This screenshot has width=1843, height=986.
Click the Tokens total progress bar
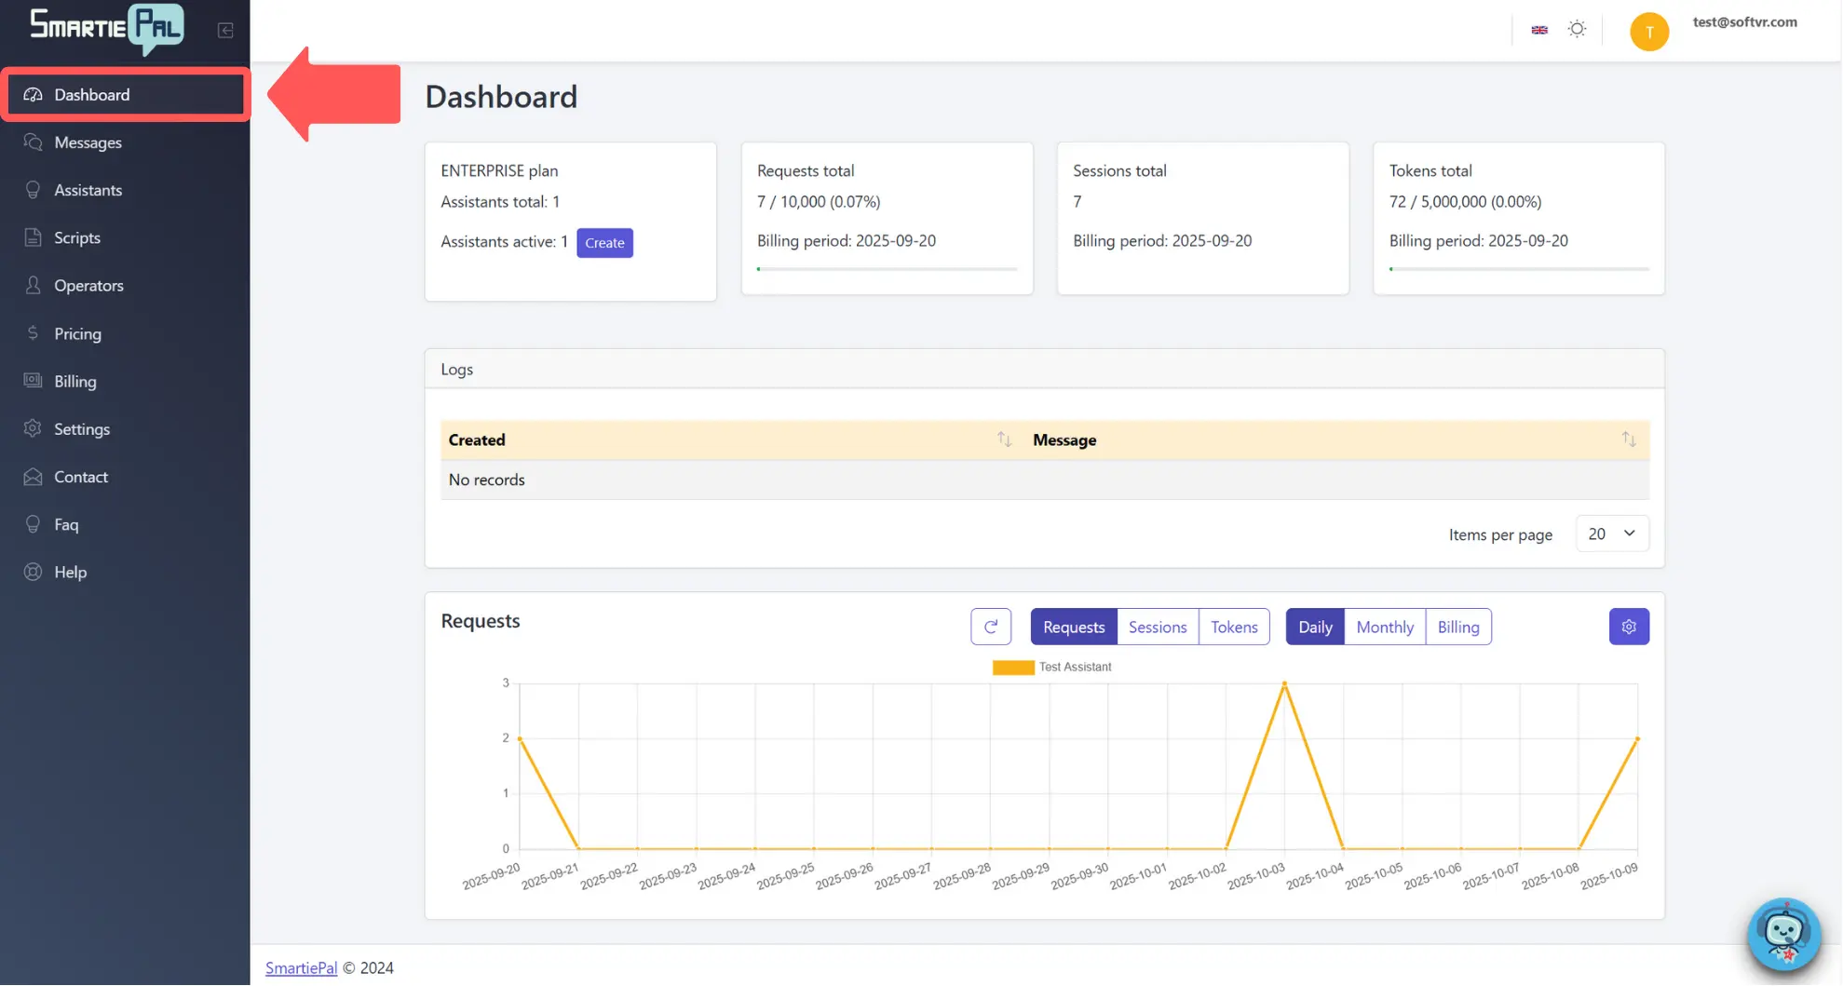point(1518,268)
